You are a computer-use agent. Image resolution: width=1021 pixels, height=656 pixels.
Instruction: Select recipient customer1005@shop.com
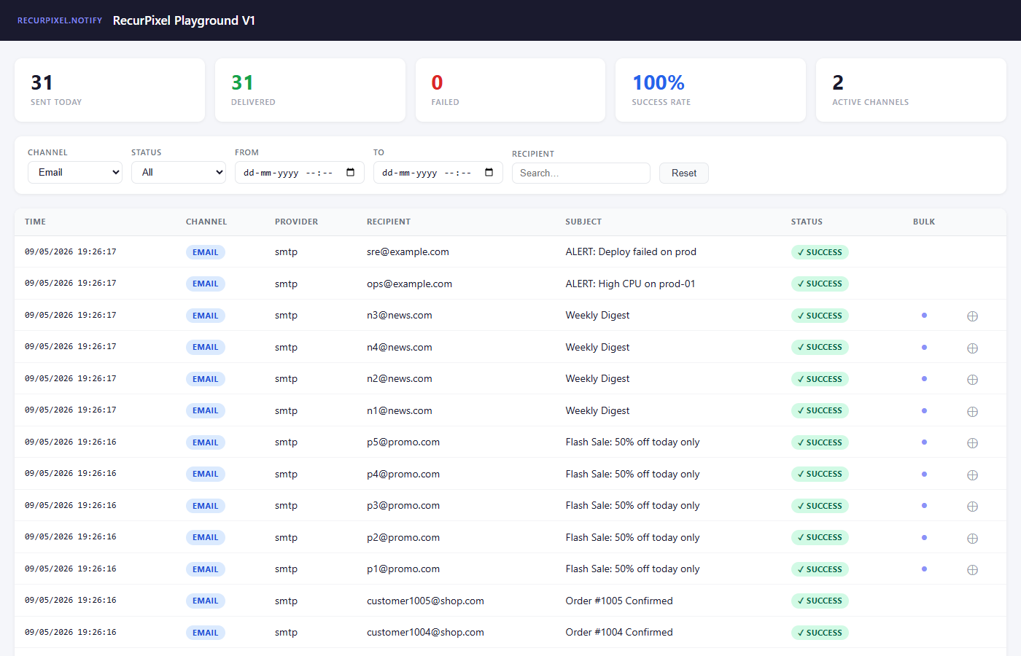[x=425, y=601]
